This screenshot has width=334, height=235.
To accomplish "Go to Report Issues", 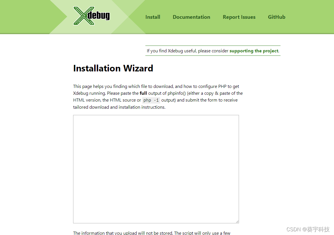I will (x=239, y=17).
